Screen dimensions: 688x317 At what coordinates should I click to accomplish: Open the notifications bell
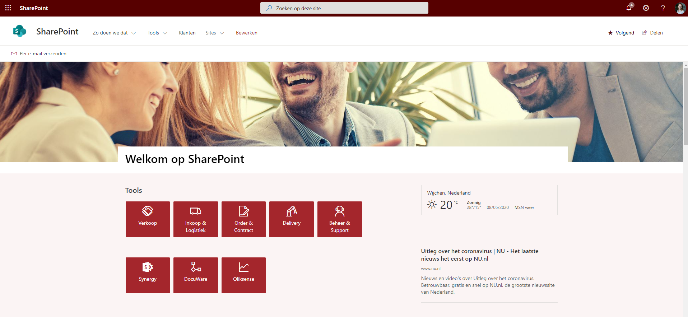click(629, 8)
